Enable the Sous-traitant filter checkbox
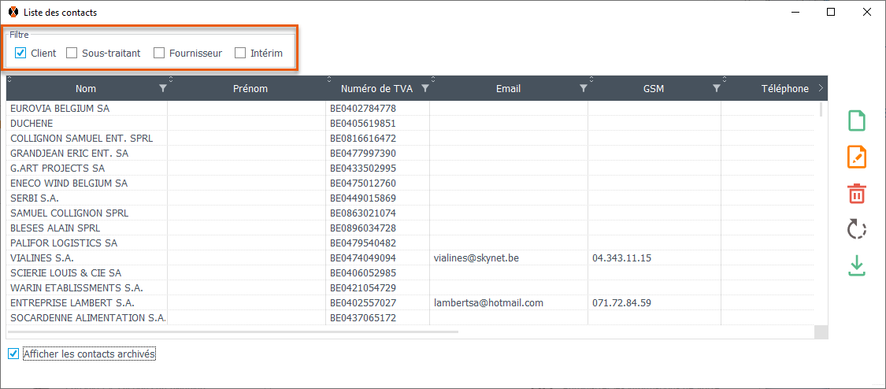Screen dimensions: 886x389 pos(72,54)
